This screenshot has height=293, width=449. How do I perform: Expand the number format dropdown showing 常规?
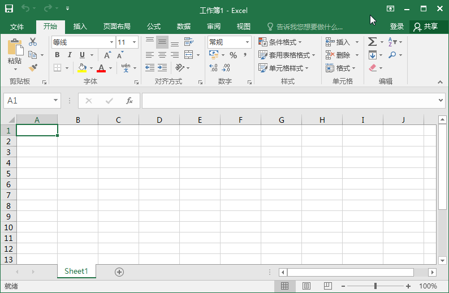click(x=229, y=42)
